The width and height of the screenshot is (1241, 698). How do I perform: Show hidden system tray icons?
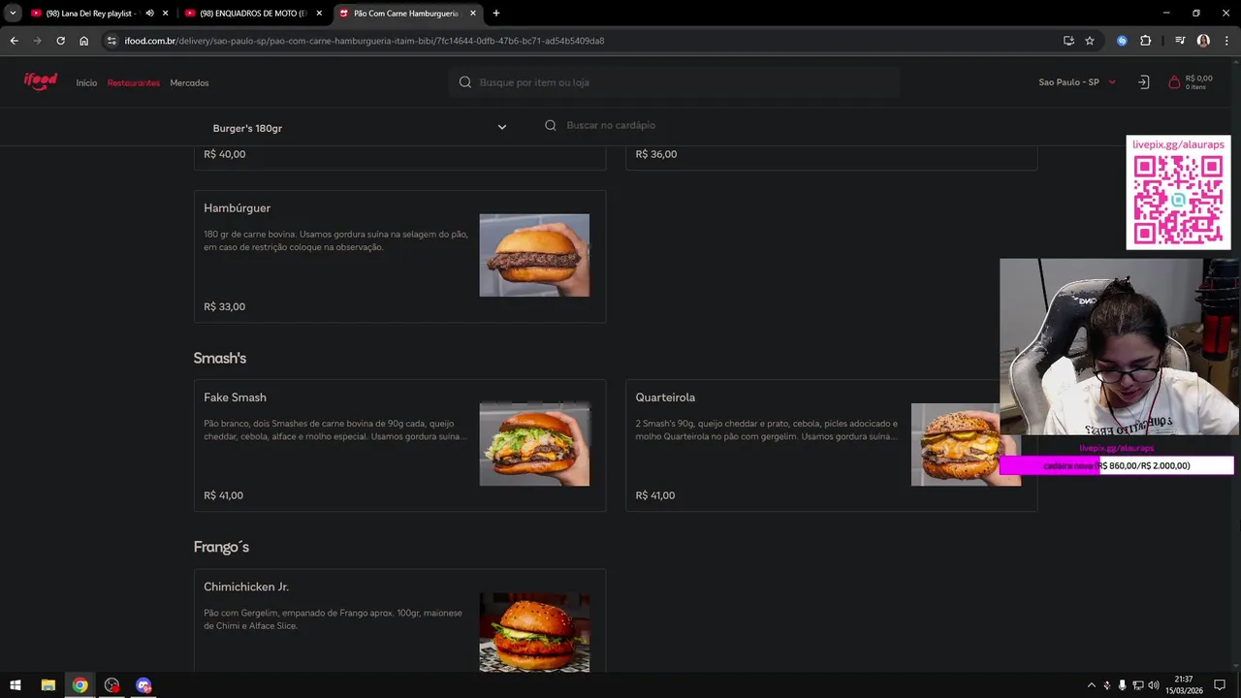[x=1091, y=685]
